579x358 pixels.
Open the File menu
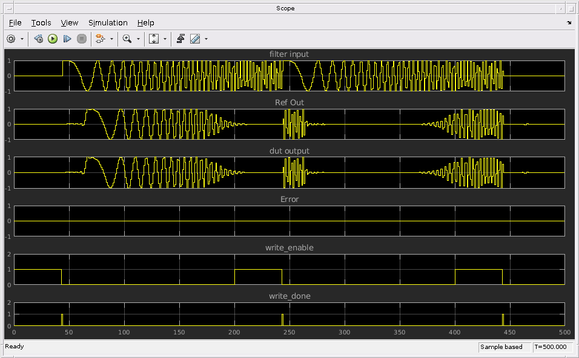pyautogui.click(x=15, y=22)
